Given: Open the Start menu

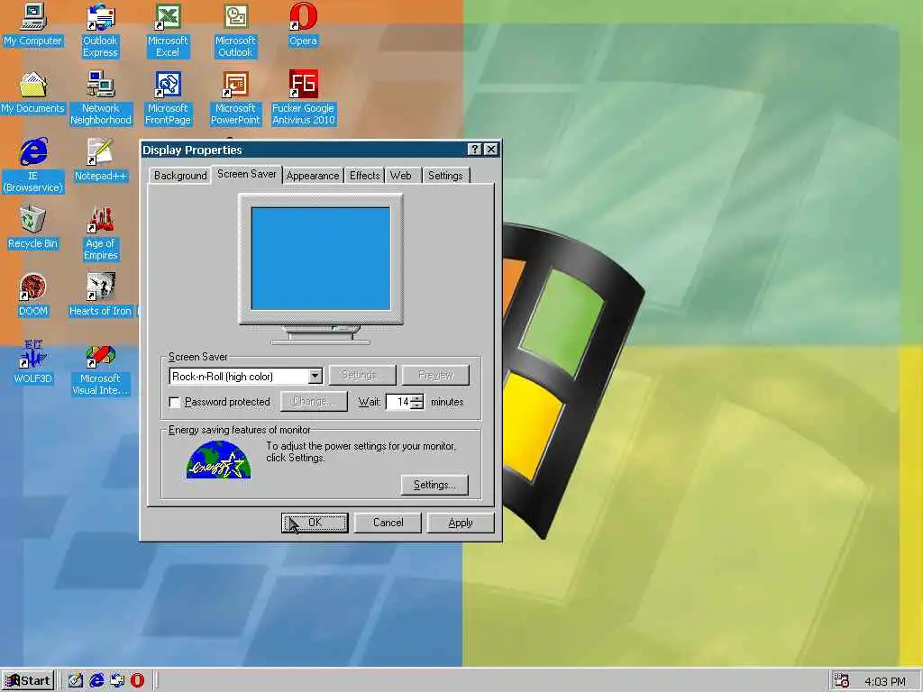Looking at the screenshot, I should point(28,681).
